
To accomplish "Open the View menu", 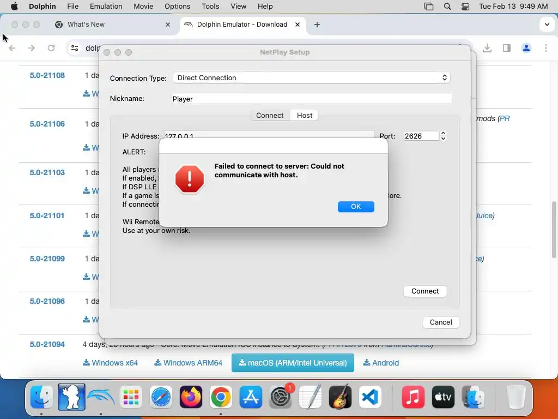I will click(238, 7).
